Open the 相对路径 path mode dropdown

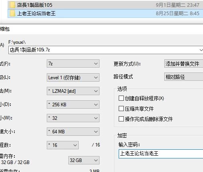184,77
